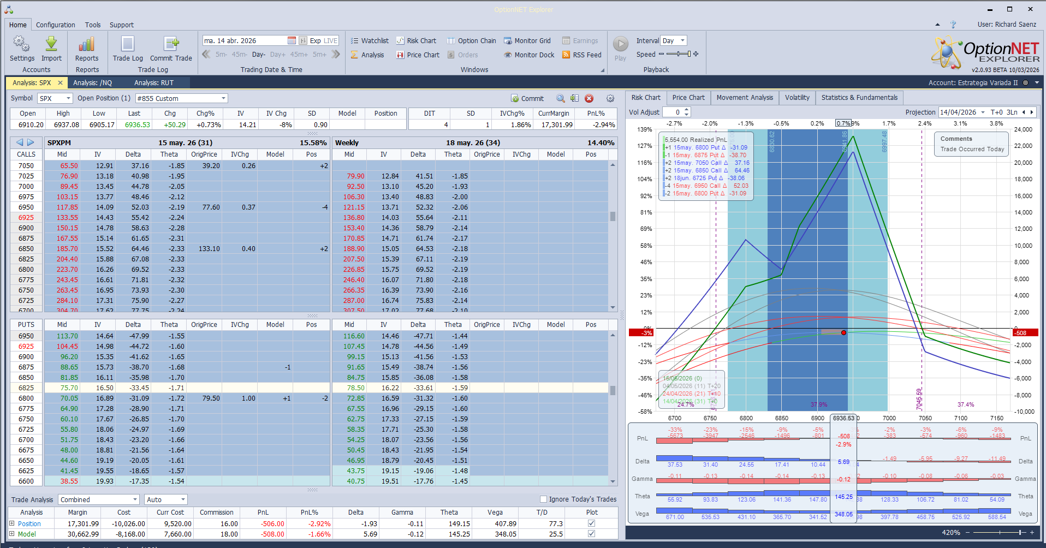Toggle the Exp button in date bar

click(315, 40)
